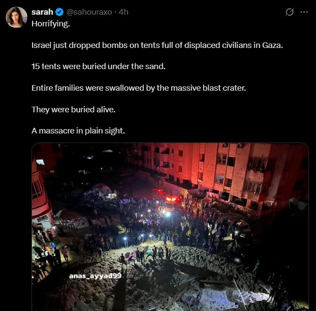Open the "4h" timestamp permalink

pos(123,12)
